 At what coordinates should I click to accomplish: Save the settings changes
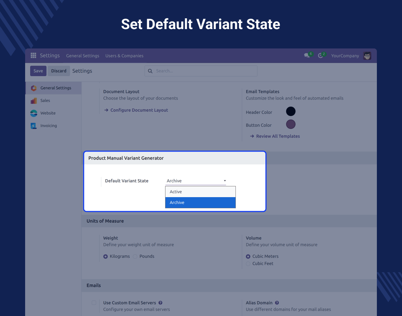pos(38,71)
